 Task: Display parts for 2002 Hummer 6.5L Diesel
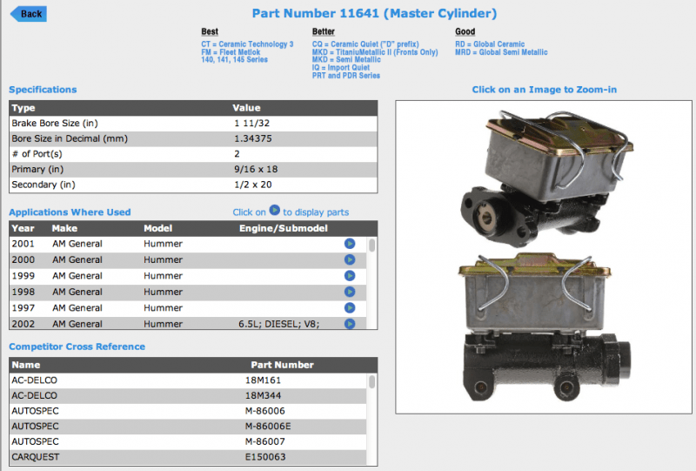click(350, 324)
